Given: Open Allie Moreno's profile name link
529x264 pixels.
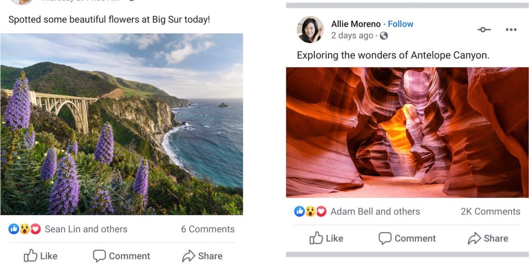Looking at the screenshot, I should pos(355,24).
